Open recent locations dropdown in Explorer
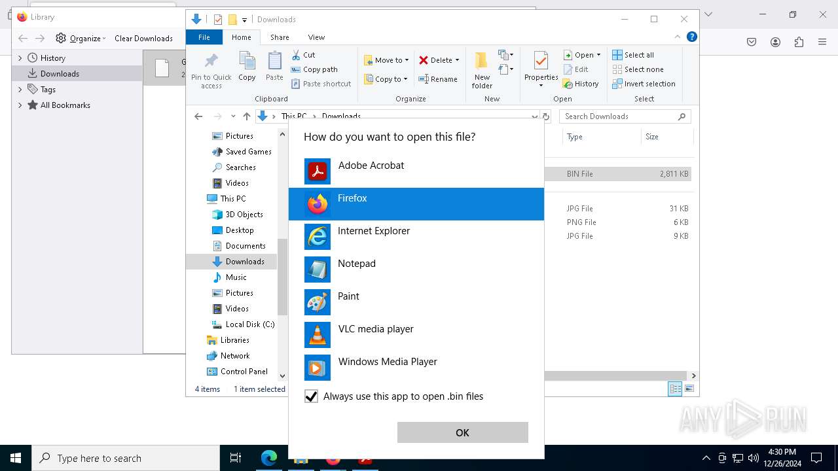 coord(232,116)
